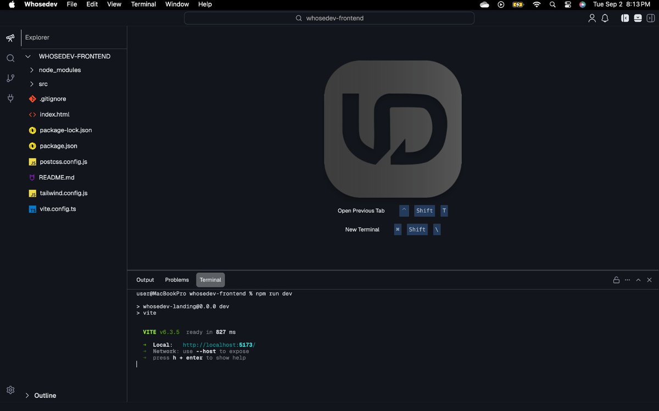Viewport: 659px width, 411px height.
Task: Toggle the bottom panel visibility control
Action: (638, 18)
